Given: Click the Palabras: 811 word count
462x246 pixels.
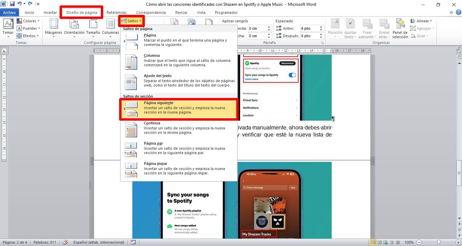Looking at the screenshot, I should pyautogui.click(x=45, y=242).
